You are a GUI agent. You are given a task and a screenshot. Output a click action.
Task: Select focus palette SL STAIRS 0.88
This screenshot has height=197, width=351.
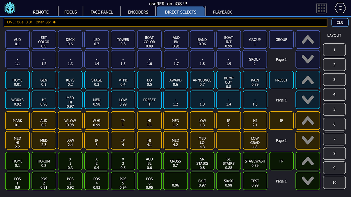[229, 161]
